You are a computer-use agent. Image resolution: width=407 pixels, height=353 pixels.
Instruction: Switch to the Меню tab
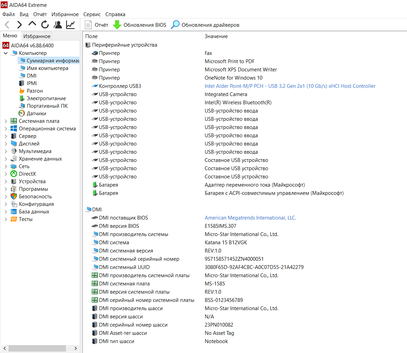coord(10,36)
